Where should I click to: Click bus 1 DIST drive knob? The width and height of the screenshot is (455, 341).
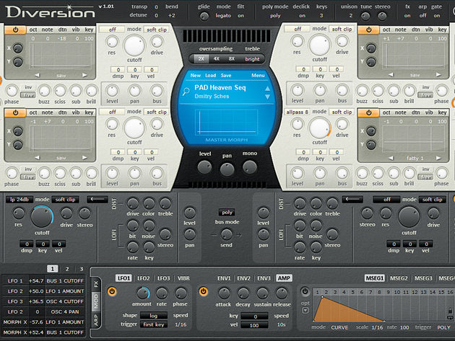(x=133, y=204)
